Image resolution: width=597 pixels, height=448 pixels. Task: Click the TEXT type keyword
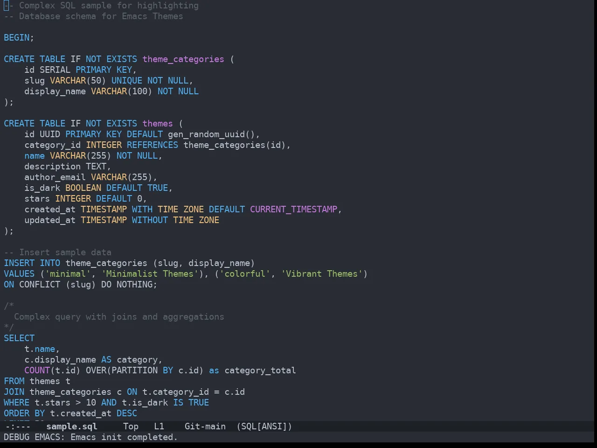[x=96, y=167]
